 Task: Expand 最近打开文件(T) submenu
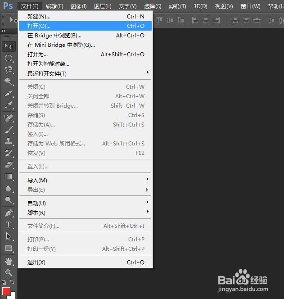click(86, 73)
